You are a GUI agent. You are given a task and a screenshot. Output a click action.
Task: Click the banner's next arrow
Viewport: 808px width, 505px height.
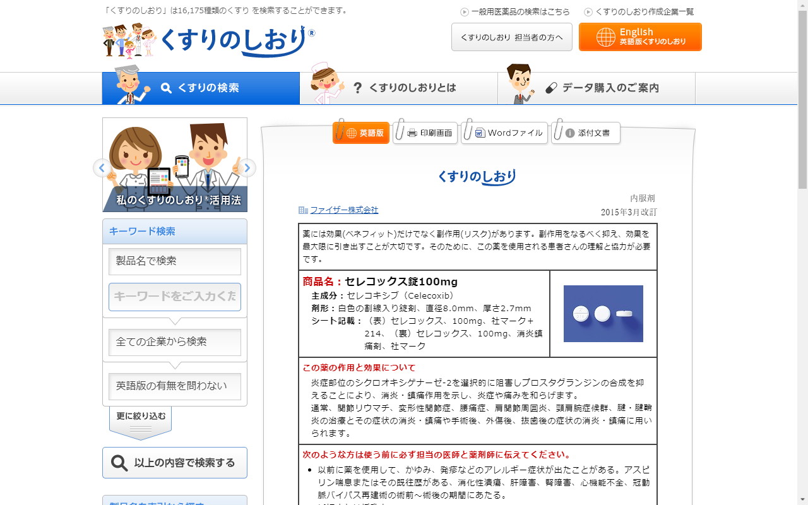(247, 168)
